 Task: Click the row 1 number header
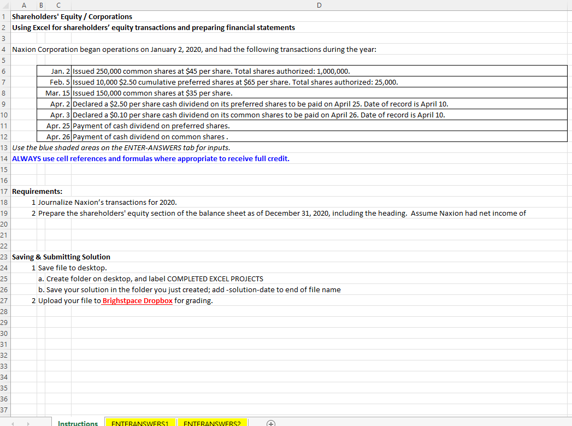tap(4, 16)
